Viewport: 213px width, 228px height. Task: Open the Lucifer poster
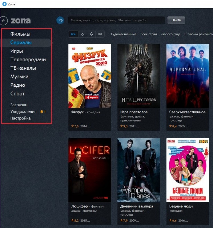pyautogui.click(x=90, y=170)
